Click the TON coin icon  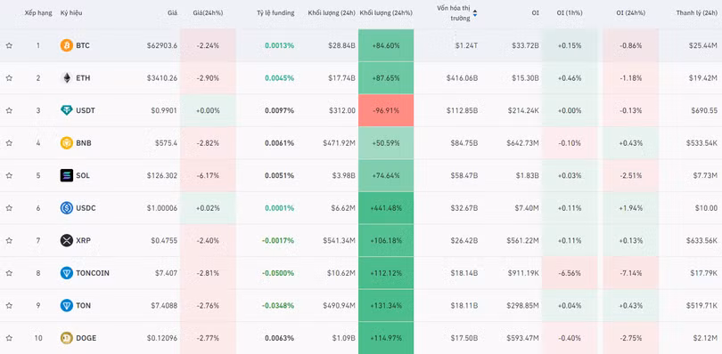pyautogui.click(x=67, y=305)
